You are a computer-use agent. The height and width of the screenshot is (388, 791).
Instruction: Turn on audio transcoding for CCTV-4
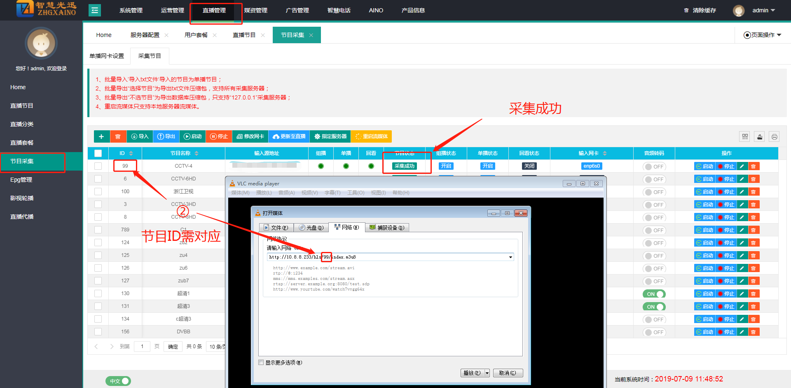[x=654, y=166]
